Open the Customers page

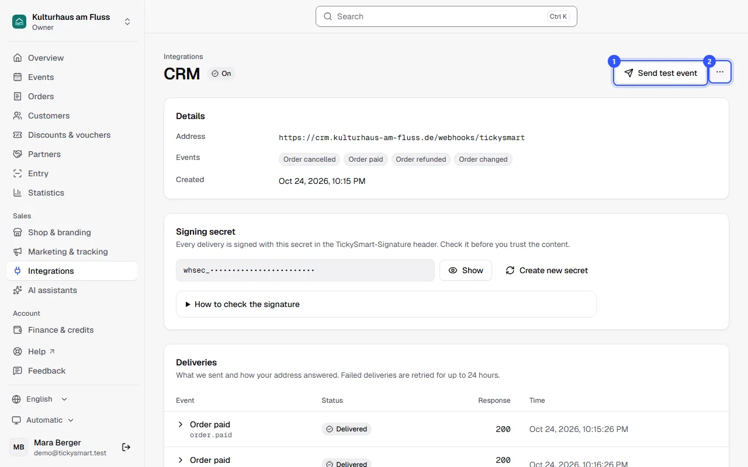[x=72, y=116]
